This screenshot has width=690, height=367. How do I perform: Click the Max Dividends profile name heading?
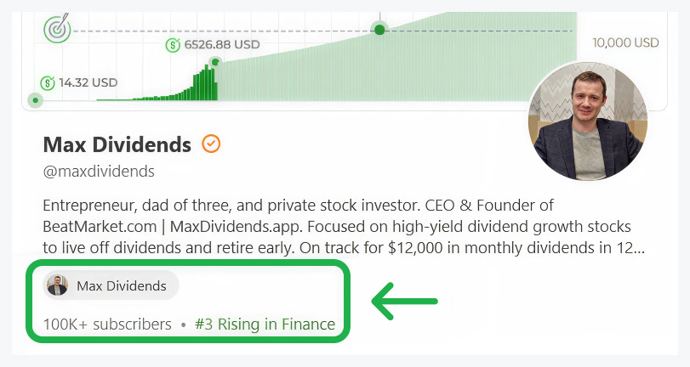pyautogui.click(x=117, y=144)
